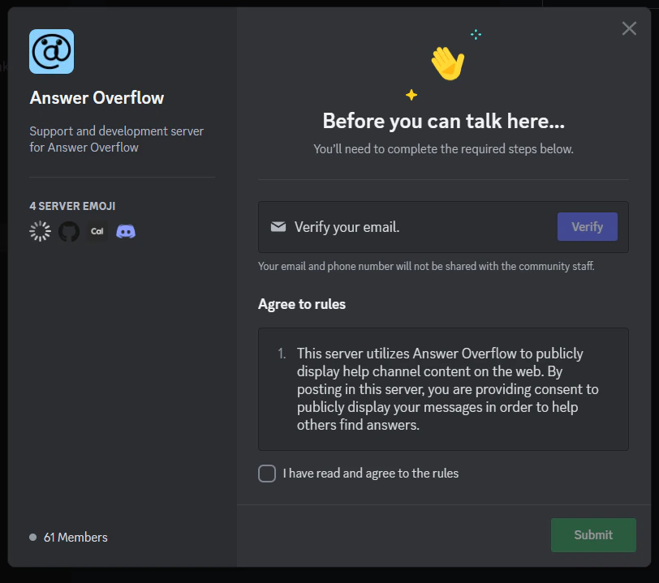
Task: Click the server description 'Support and development server'
Action: 116,139
